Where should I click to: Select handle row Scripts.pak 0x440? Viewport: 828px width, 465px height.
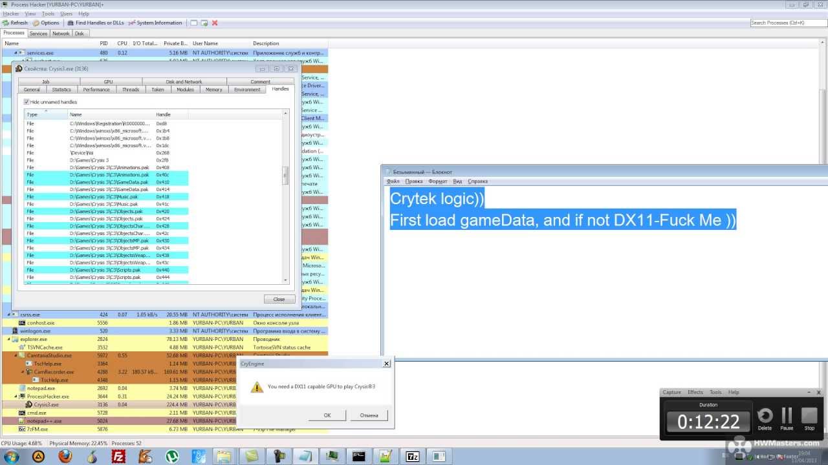(x=106, y=270)
